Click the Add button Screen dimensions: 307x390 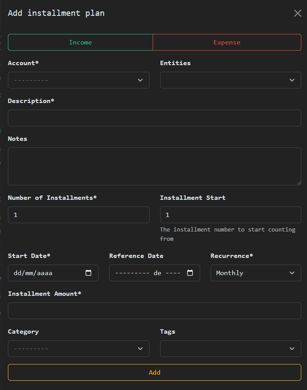pyautogui.click(x=154, y=372)
